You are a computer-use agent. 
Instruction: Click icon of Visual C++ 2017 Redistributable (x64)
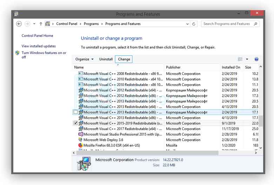[81, 129]
